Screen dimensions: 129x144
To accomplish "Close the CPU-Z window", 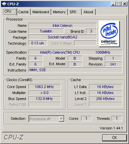I will [125, 4].
